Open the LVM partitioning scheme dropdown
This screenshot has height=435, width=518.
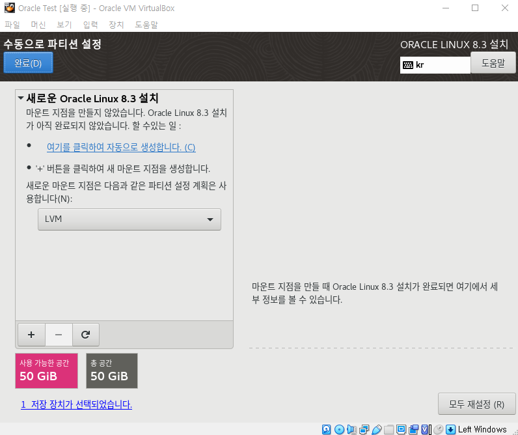(x=129, y=219)
